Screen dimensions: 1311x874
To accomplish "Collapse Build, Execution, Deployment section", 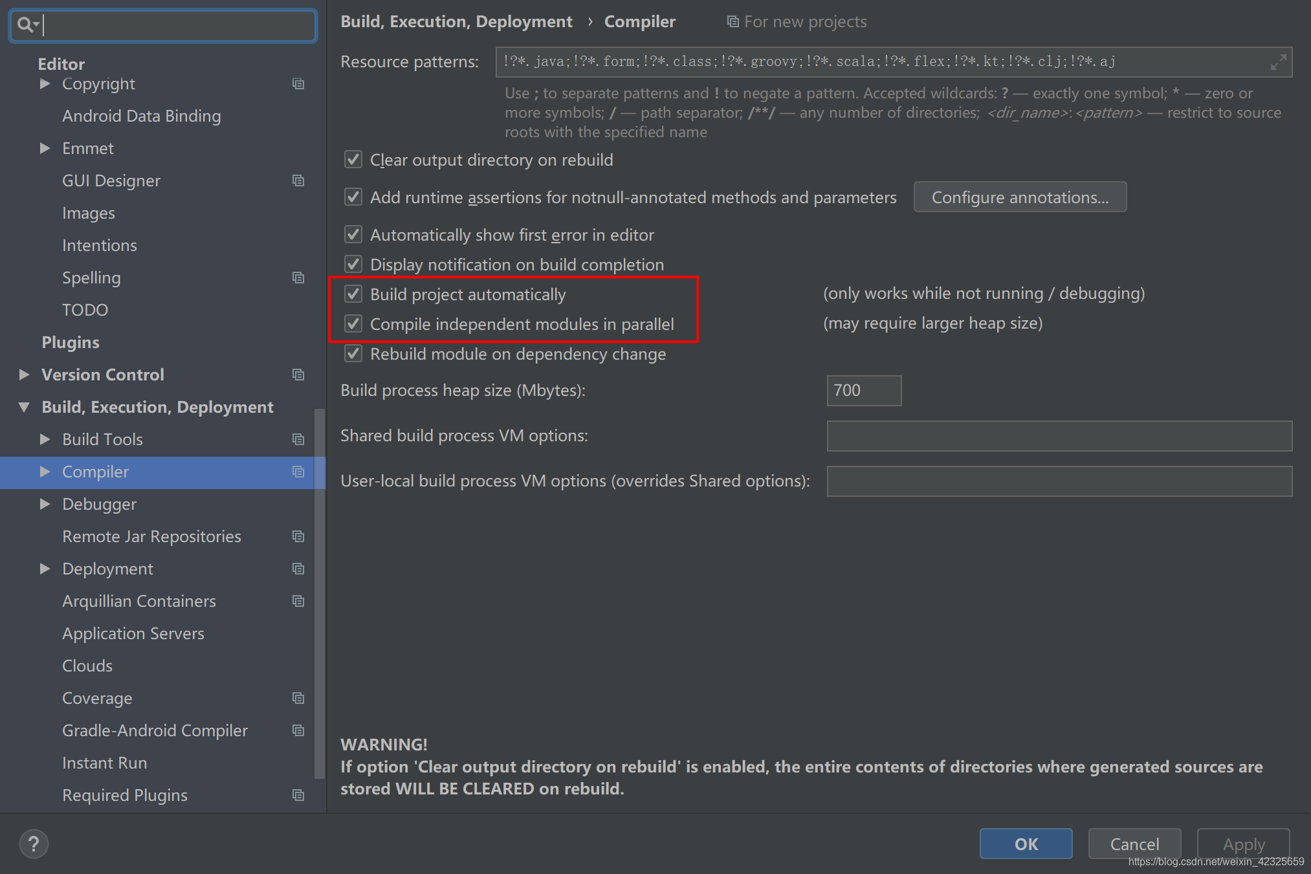I will point(24,407).
